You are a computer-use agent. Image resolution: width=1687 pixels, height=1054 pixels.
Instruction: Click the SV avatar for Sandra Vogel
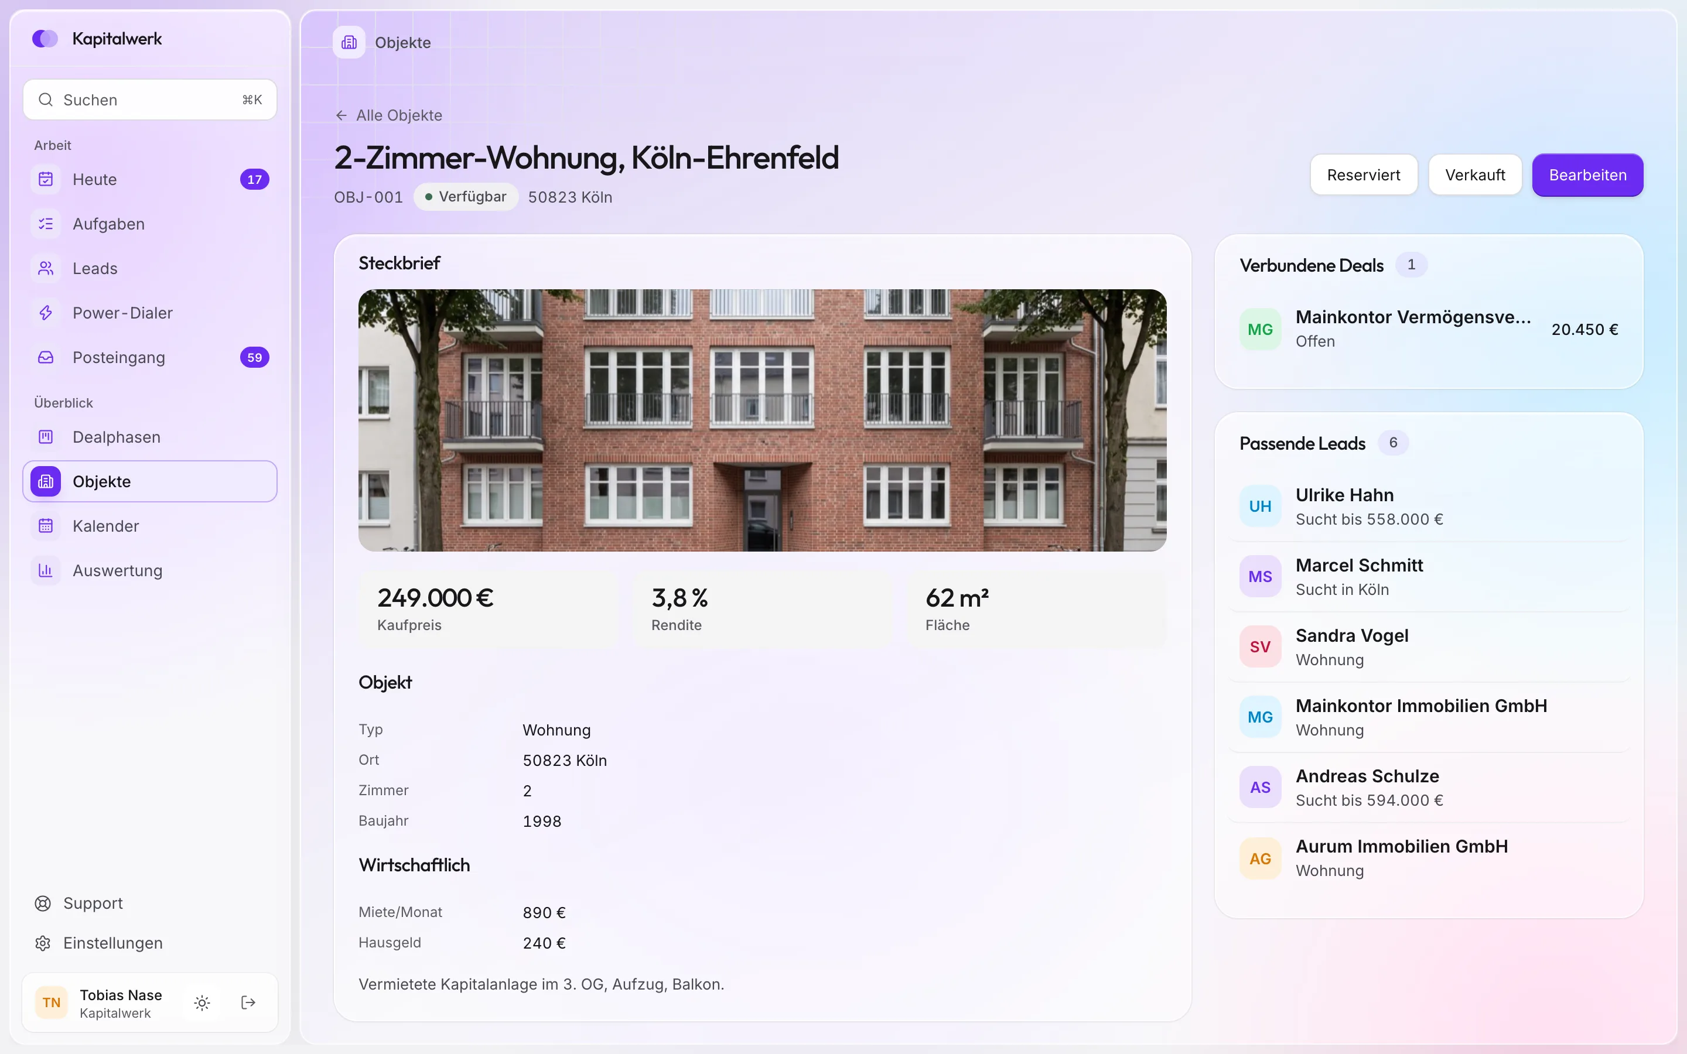1261,647
